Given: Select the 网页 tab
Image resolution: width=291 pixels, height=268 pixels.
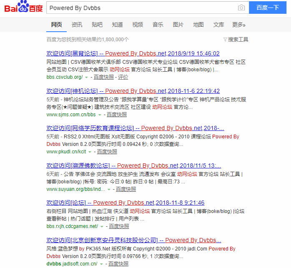Looking at the screenshot, I should click(x=56, y=25).
